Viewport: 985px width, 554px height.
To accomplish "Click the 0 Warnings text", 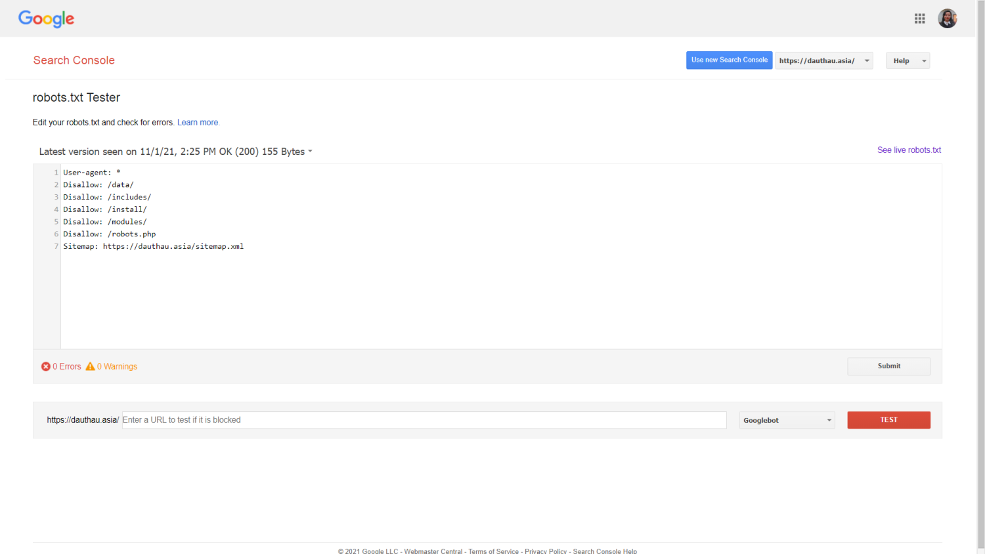I will click(x=117, y=366).
